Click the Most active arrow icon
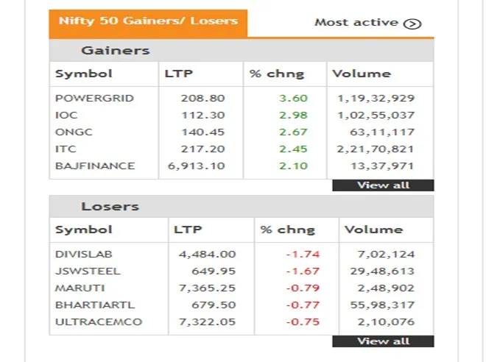 tap(413, 23)
